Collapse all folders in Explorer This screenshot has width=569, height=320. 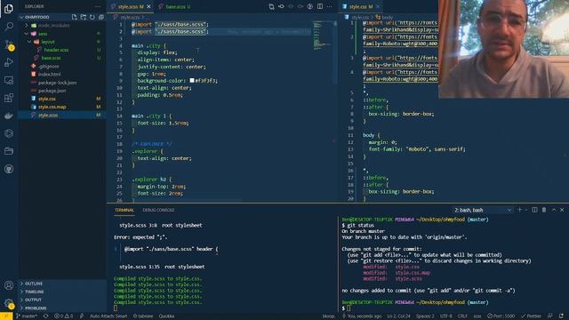click(101, 17)
